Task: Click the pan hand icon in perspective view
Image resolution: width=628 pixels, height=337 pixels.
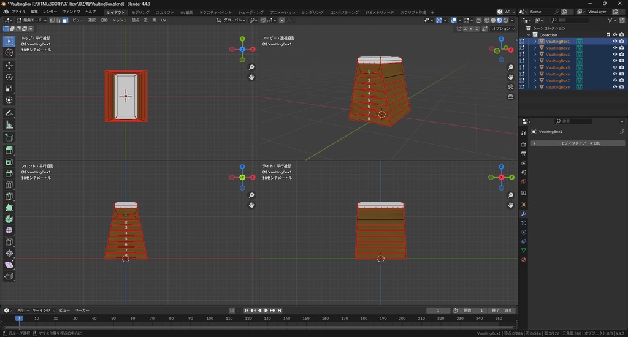Action: coord(510,77)
